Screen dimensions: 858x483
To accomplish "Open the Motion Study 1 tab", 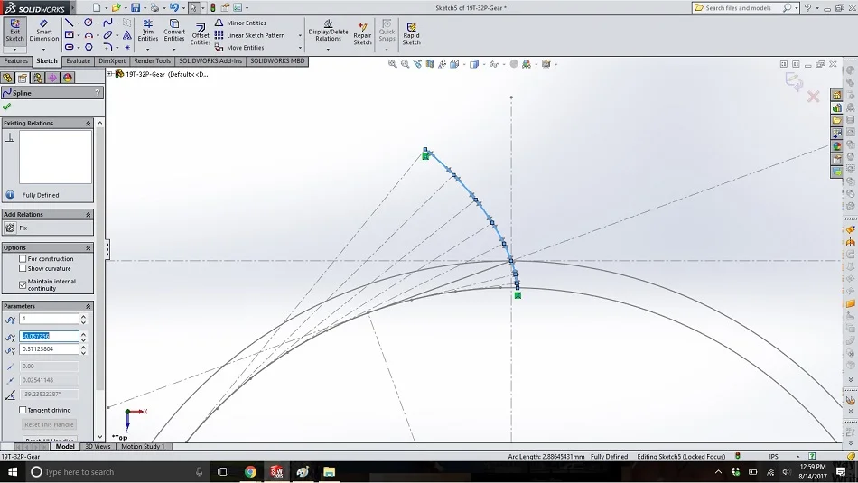I will tap(143, 446).
